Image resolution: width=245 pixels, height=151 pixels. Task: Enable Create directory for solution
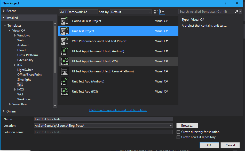click(x=178, y=132)
